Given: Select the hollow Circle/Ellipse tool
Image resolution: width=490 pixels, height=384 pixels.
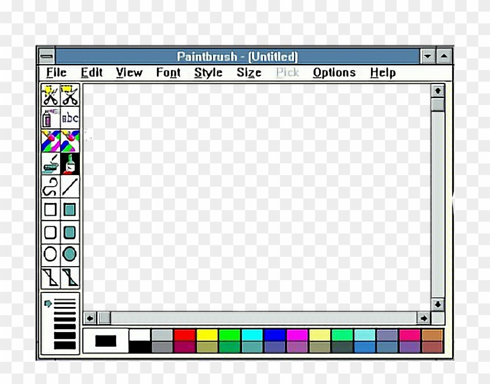Looking at the screenshot, I should pos(50,254).
